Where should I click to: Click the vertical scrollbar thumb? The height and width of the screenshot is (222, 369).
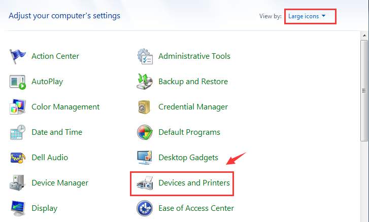pos(364,90)
